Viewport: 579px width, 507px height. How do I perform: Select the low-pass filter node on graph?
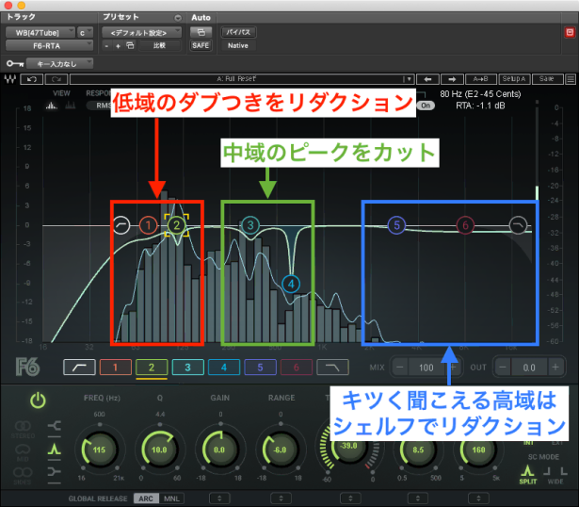click(x=518, y=225)
